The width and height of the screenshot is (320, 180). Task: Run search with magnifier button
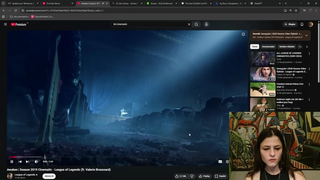[x=196, y=24]
